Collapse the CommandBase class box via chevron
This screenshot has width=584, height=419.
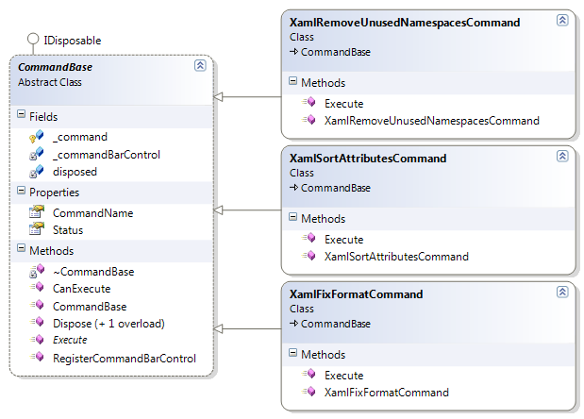[x=200, y=65]
